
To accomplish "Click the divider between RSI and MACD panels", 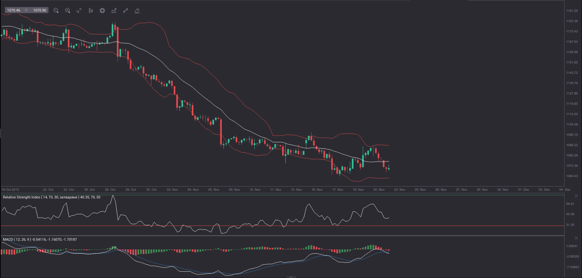I will tap(282, 236).
